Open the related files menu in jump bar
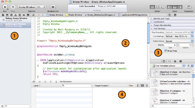Image resolution: width=195 pixels, height=108 pixels. tap(34, 15)
